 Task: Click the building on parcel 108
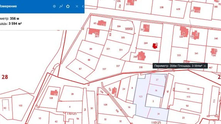pyautogui.click(x=54, y=93)
